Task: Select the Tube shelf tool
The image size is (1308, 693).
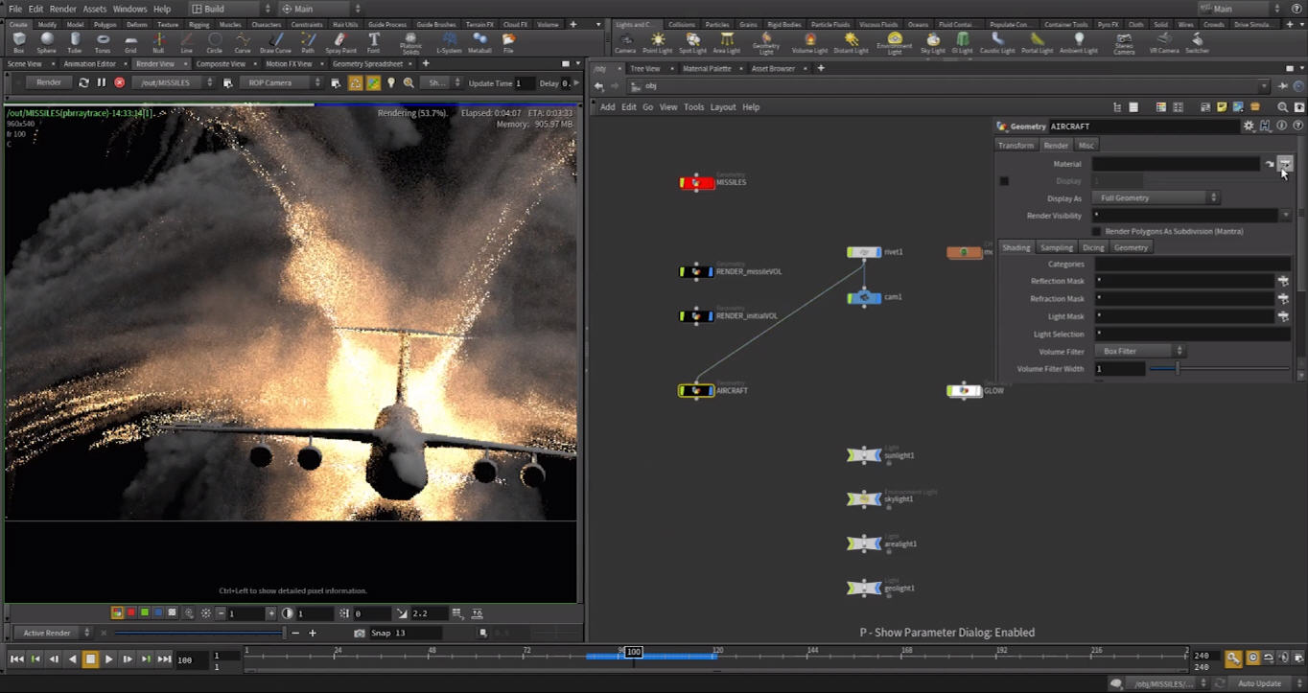Action: (x=75, y=42)
